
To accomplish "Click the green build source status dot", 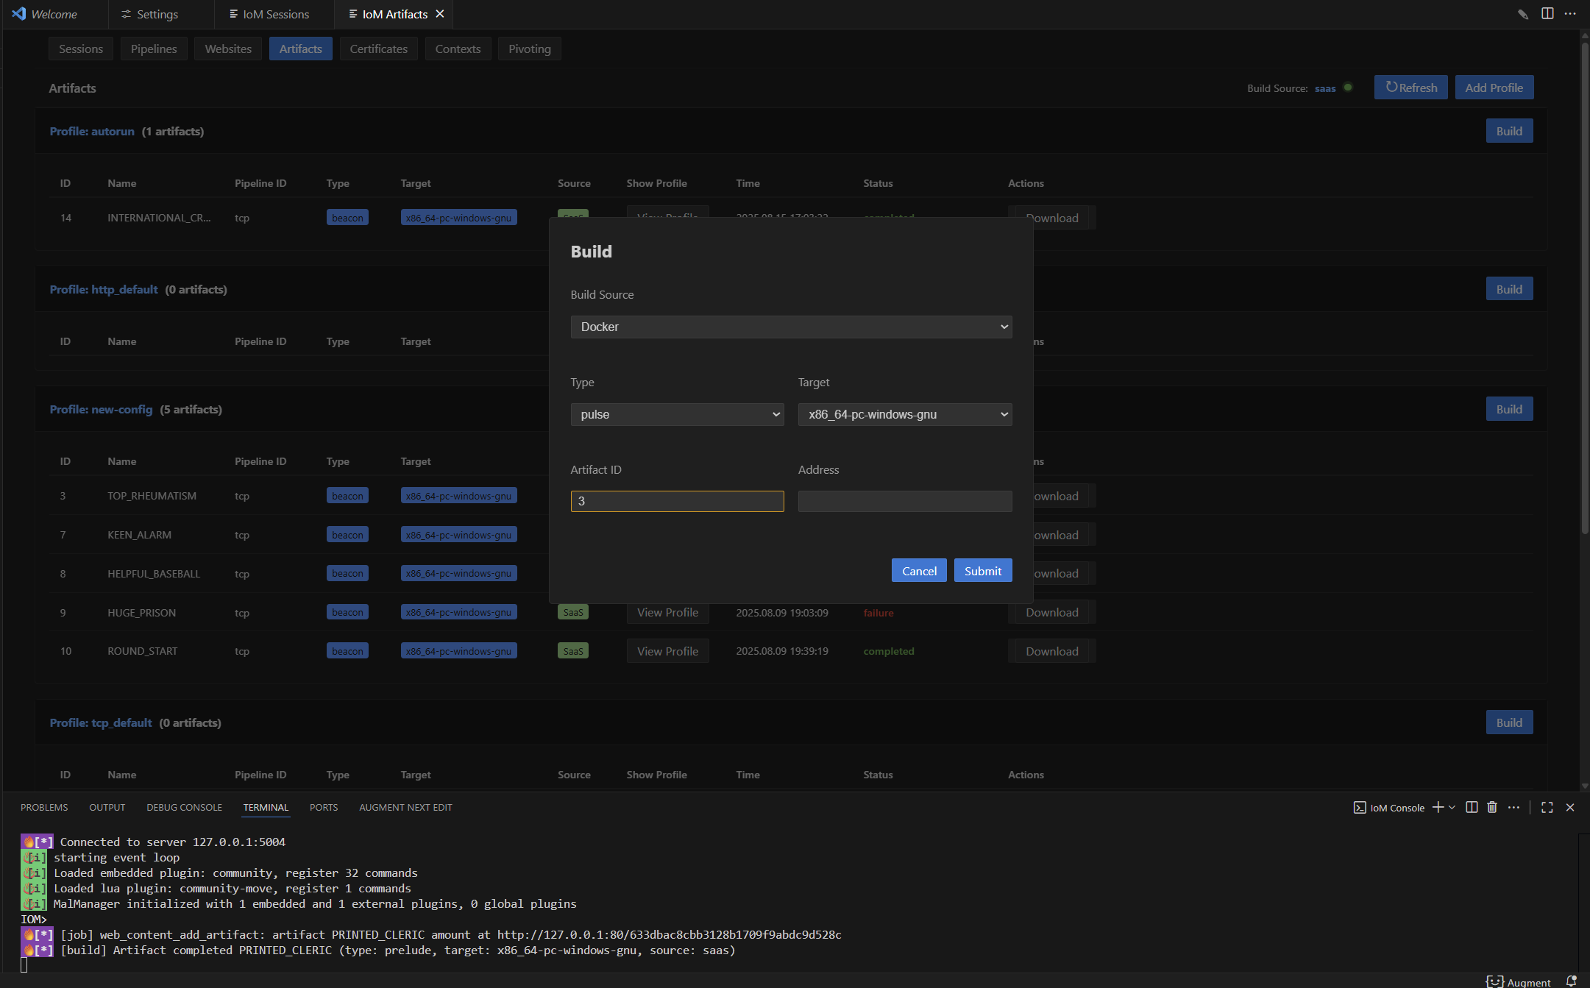I will point(1348,87).
